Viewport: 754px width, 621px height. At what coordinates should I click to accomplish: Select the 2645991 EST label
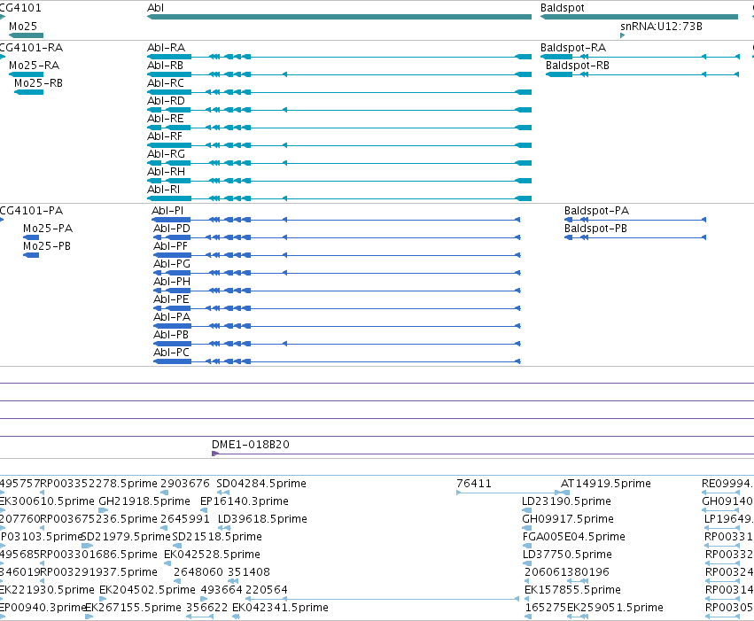coord(185,519)
